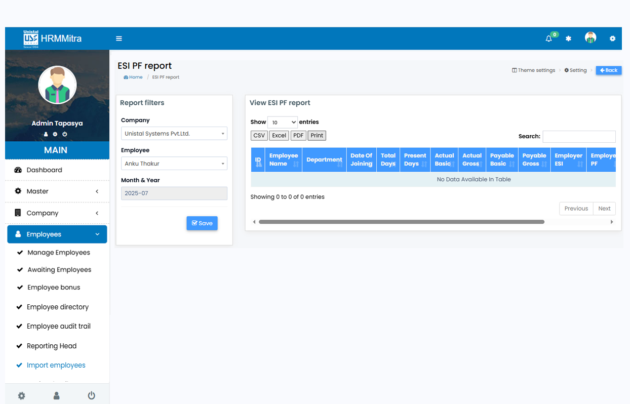Viewport: 630px width, 404px height.
Task: Open the Company dropdown filter
Action: [x=174, y=134]
